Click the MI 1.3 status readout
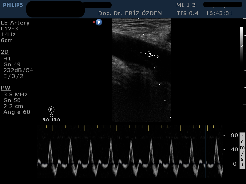246x184 pixels. pyautogui.click(x=186, y=5)
